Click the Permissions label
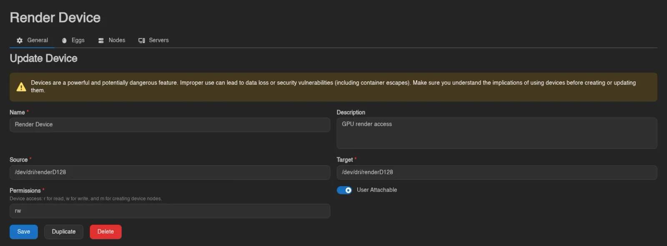The image size is (667, 246). pyautogui.click(x=25, y=191)
